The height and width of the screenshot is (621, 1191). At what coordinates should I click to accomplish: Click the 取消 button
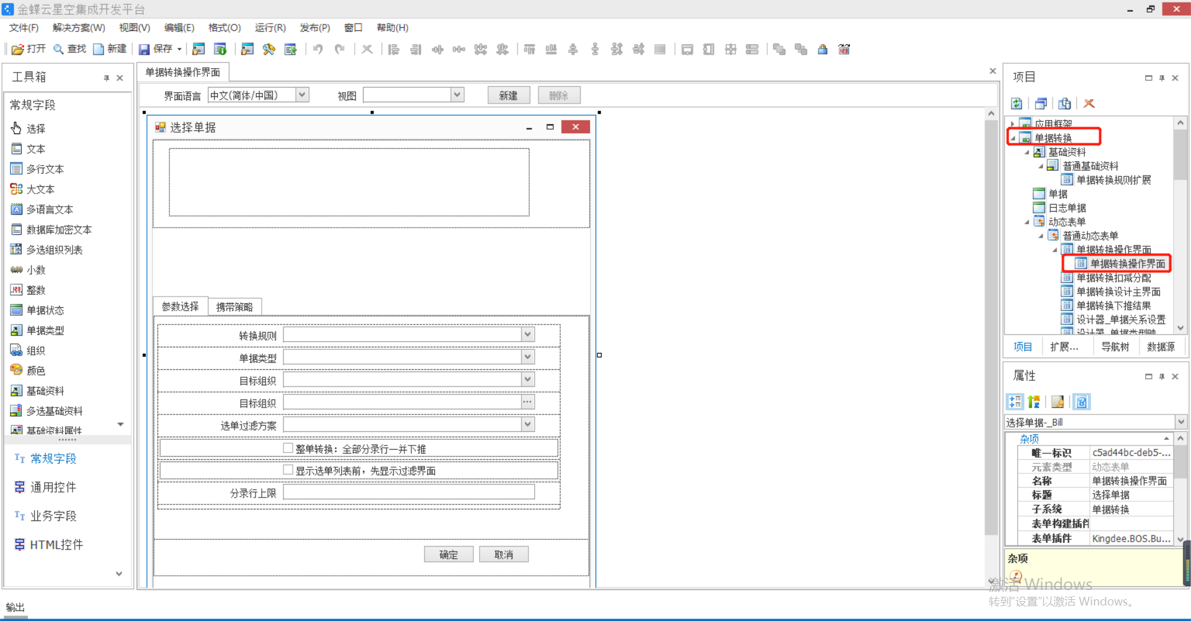pyautogui.click(x=504, y=555)
